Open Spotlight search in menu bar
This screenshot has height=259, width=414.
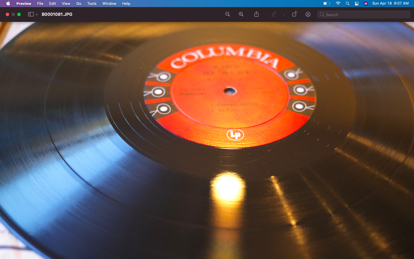click(348, 3)
